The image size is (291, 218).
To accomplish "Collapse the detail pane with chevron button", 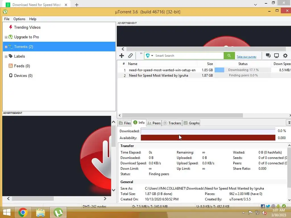I will pos(289,123).
